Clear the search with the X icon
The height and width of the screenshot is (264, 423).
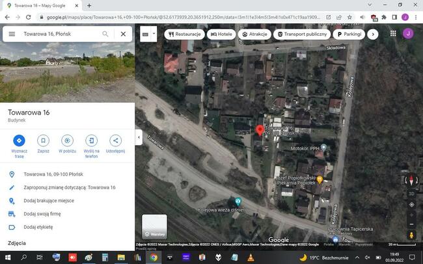[123, 34]
